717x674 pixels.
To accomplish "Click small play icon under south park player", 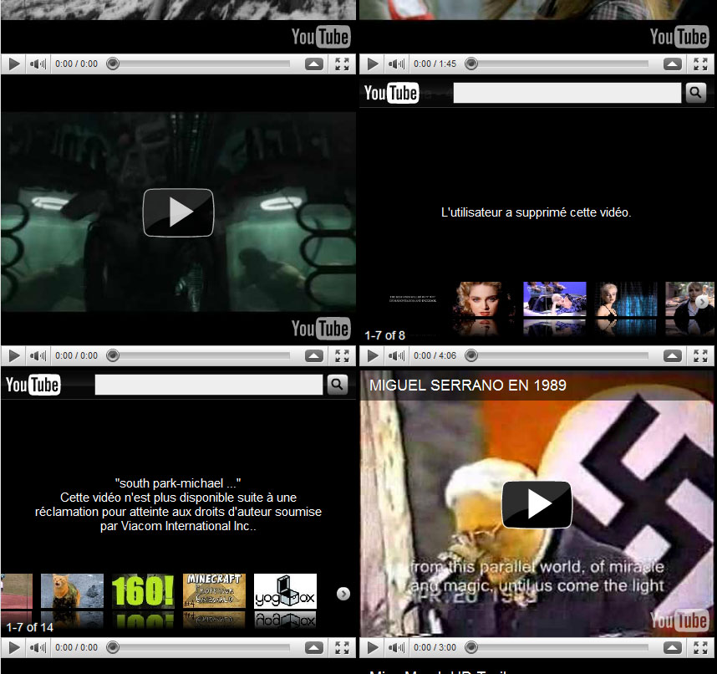I will (14, 648).
